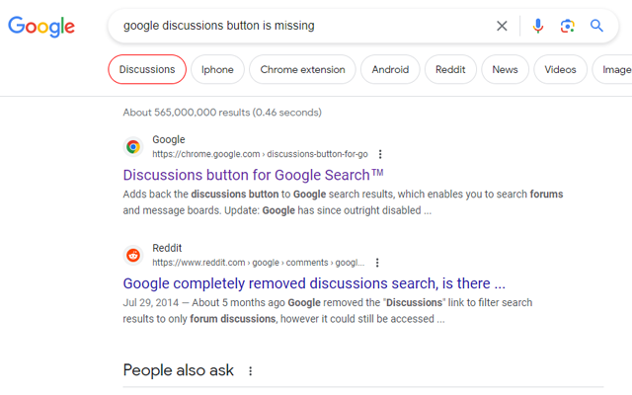Select the Android filter chip
632x395 pixels.
pos(390,69)
